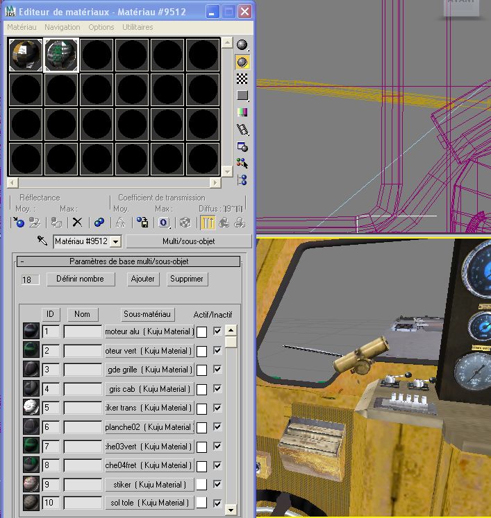Screen dimensions: 491x518
Task: Sort sub-materials by the ID header
Action: click(x=51, y=314)
